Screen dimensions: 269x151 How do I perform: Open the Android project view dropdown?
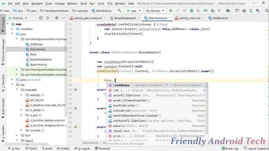[x=18, y=18]
